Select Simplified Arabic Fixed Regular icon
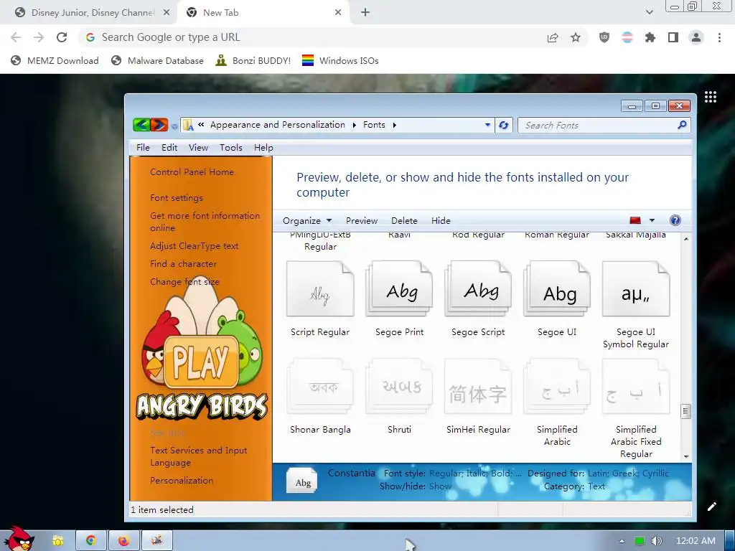 click(x=636, y=387)
